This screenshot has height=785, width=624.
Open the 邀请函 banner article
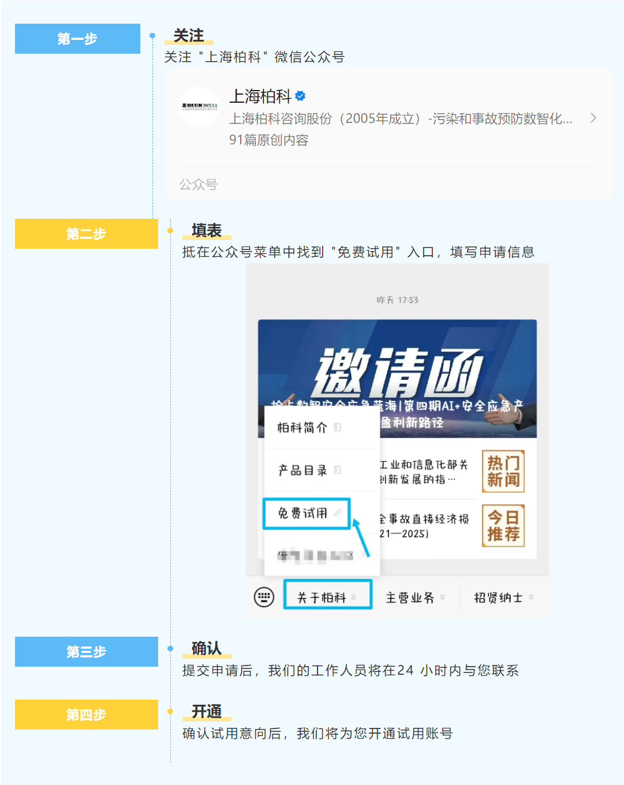[x=397, y=378]
